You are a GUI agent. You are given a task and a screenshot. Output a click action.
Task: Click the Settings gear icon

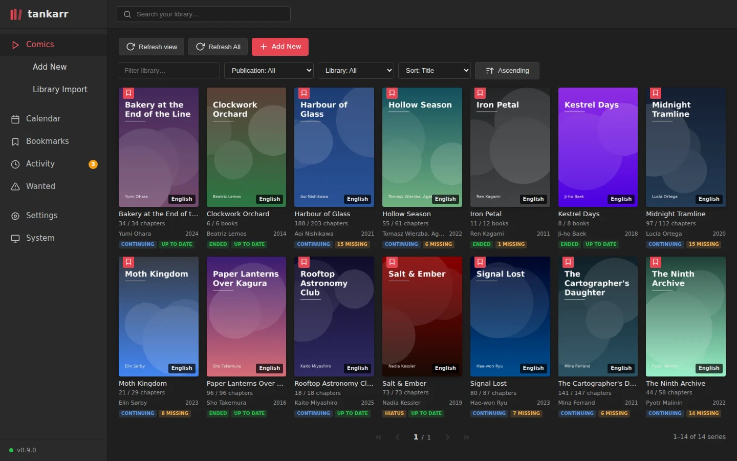tap(15, 216)
